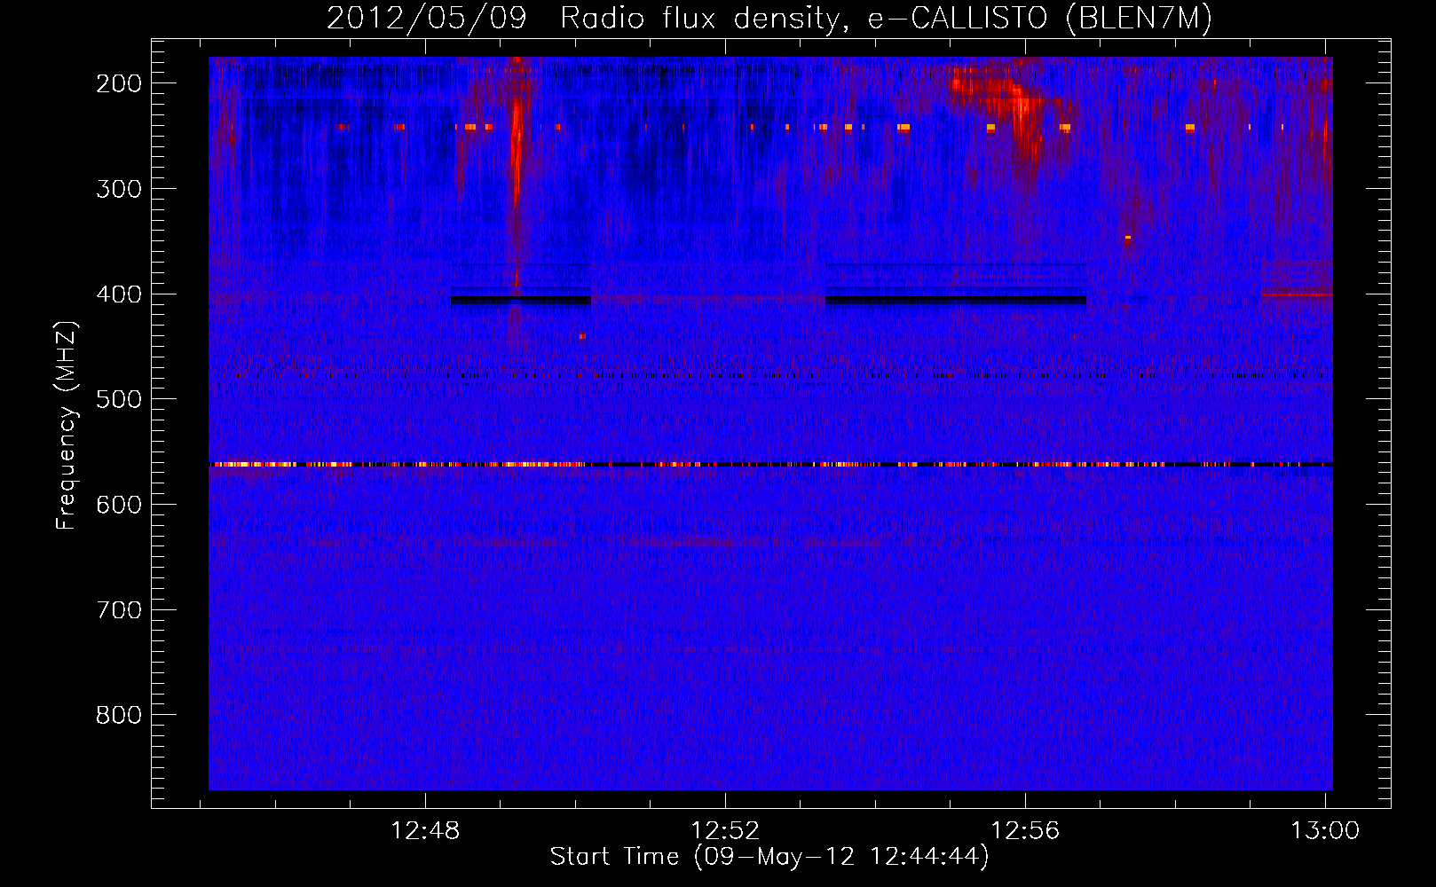Click the black band near 400 MHz after 12:53

(956, 300)
